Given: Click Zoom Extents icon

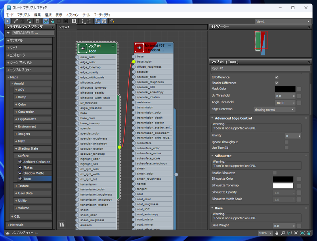Looking at the screenshot, I should click(x=296, y=233).
